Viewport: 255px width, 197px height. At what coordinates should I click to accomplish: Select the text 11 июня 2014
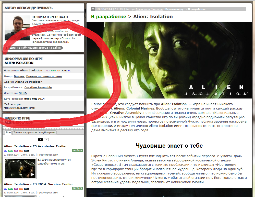[x=11, y=193]
